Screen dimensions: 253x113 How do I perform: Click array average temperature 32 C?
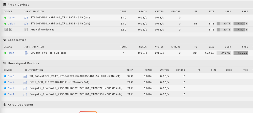(123, 30)
